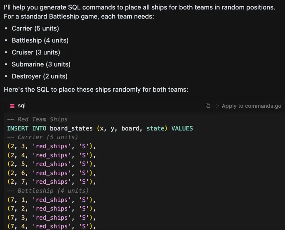
Task: Apply code to commands.go
Action: click(248, 106)
